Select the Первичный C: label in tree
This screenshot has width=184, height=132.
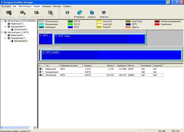17,24
